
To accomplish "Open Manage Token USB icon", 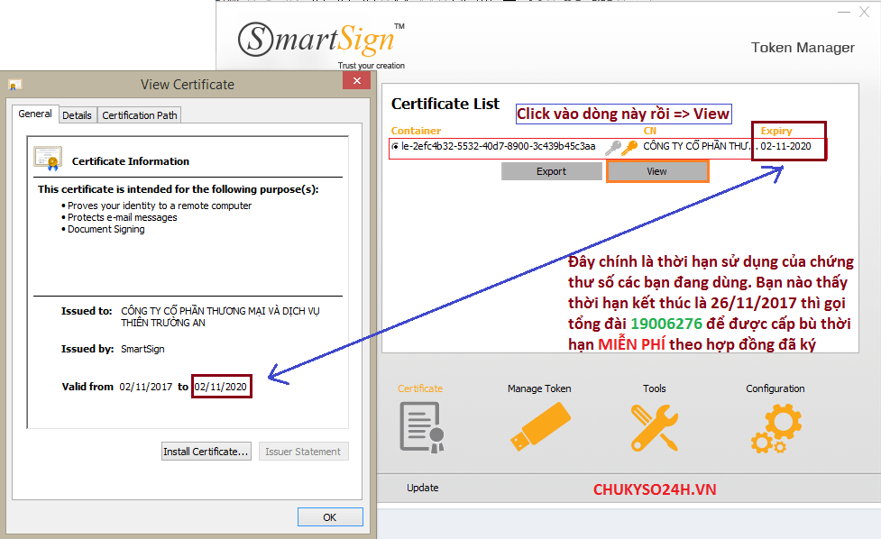I will click(539, 427).
